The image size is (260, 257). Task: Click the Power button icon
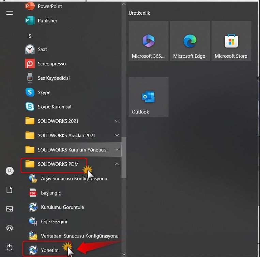[10, 247]
